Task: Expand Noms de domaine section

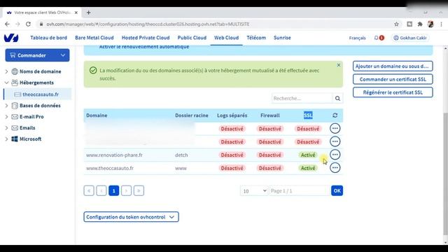Action: click(x=6, y=71)
